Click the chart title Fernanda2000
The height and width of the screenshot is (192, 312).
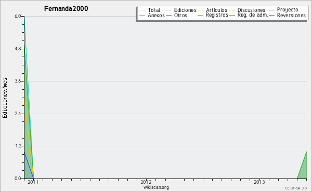click(66, 9)
